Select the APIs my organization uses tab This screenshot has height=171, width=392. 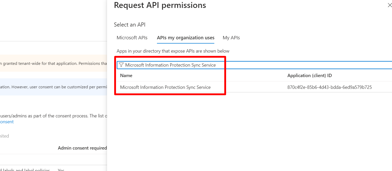(x=185, y=38)
